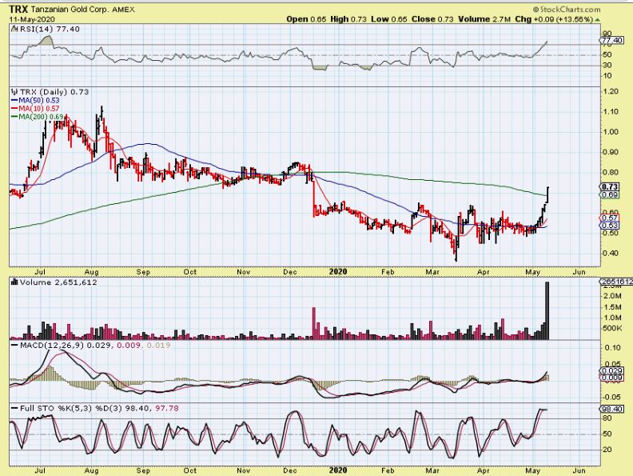Viewport: 633px width, 476px height.
Task: Click the 80 level on stochastic axis
Action: click(x=607, y=418)
